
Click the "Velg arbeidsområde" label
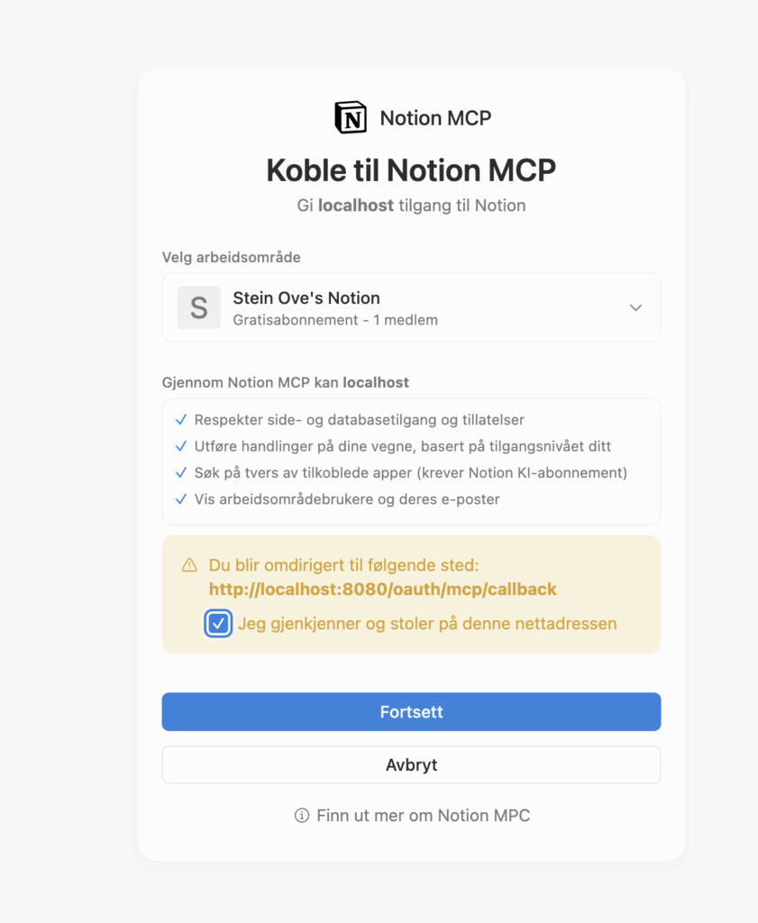point(232,257)
